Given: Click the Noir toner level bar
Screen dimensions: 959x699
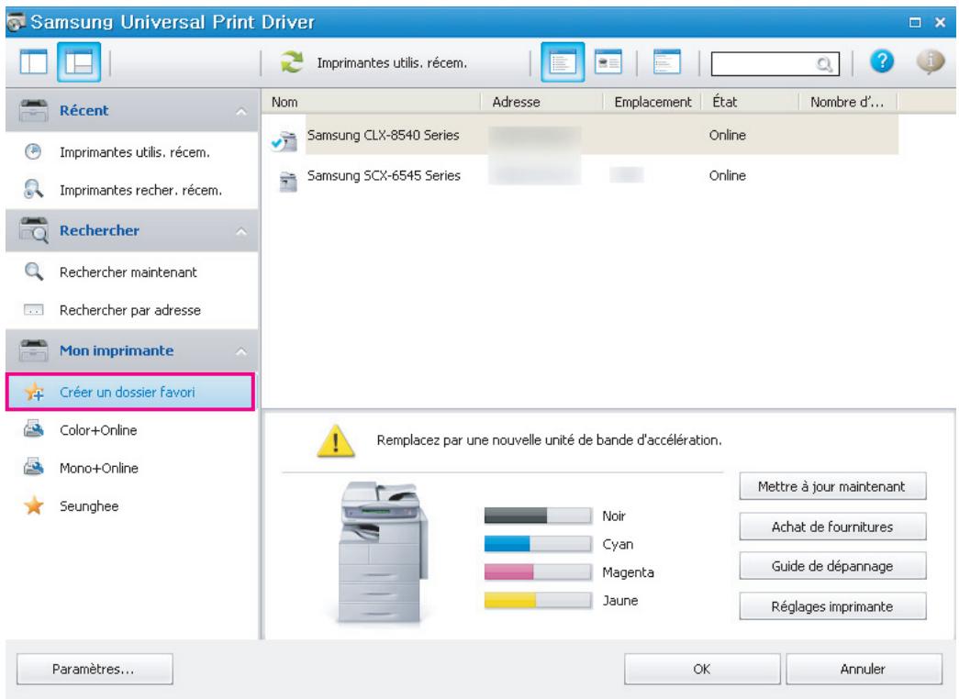Looking at the screenshot, I should 538,516.
